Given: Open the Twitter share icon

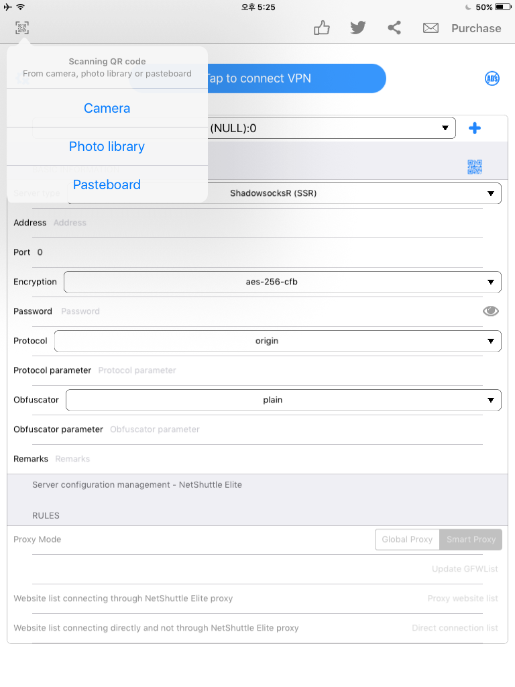Looking at the screenshot, I should pos(358,28).
